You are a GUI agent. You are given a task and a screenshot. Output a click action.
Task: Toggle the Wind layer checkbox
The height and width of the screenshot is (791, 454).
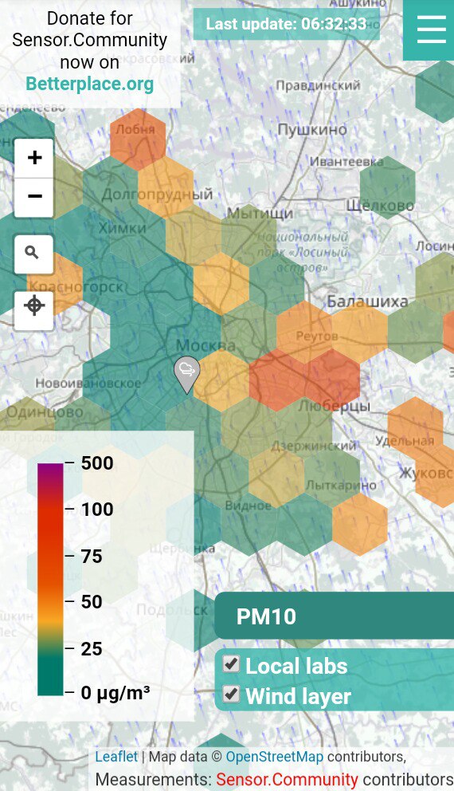(231, 695)
